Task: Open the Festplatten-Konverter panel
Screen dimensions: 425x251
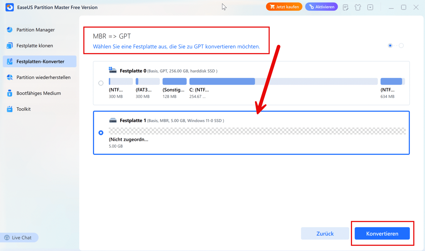Action: pyautogui.click(x=40, y=61)
